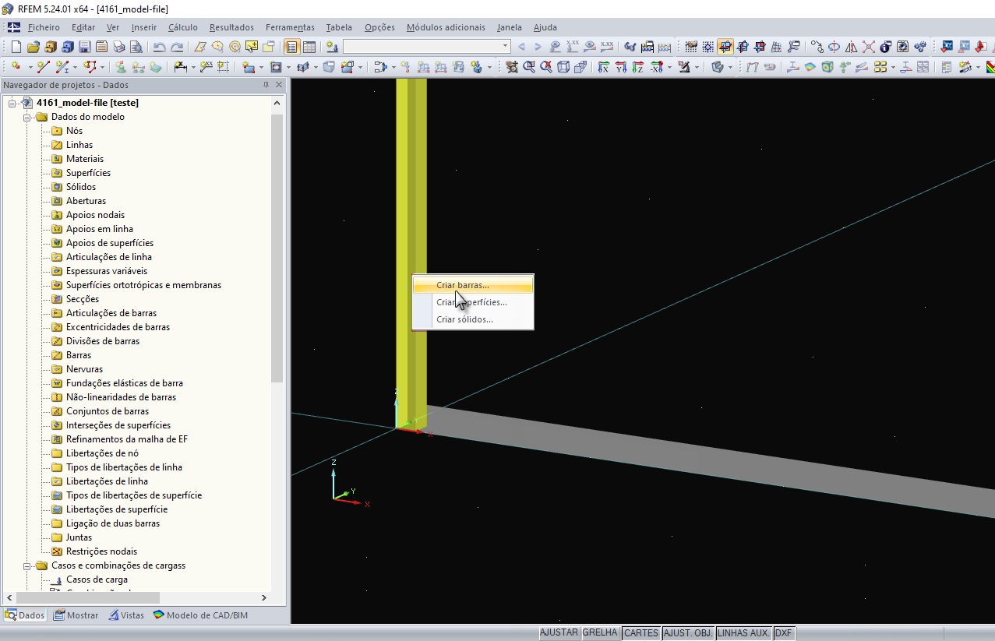This screenshot has width=995, height=641.
Task: Open a file with the folder icon
Action: [33, 47]
